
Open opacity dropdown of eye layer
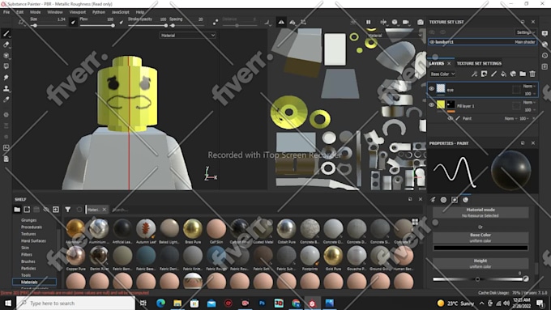530,94
